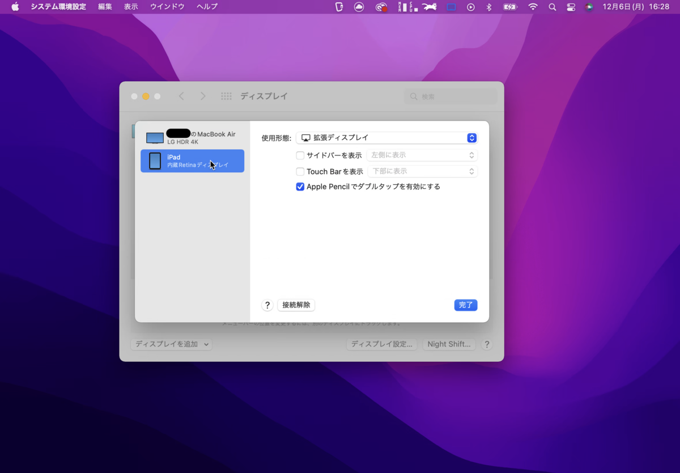
Task: Click the running cat menu bar icon
Action: [x=430, y=7]
